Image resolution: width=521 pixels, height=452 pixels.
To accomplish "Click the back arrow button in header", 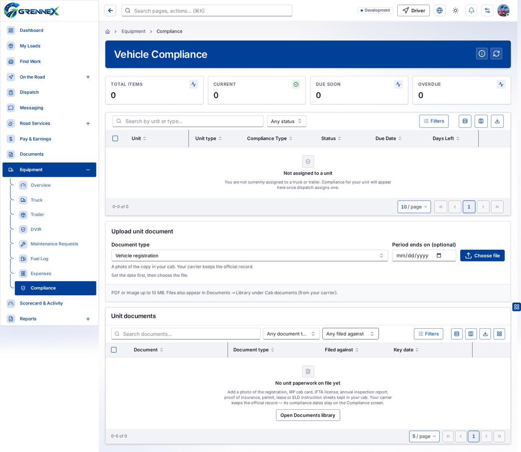I will (110, 11).
